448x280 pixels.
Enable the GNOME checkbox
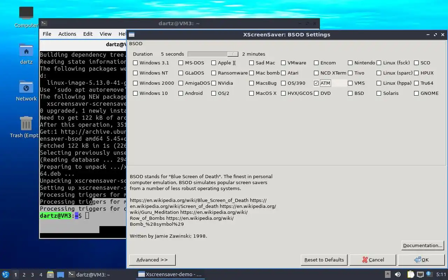[x=416, y=93]
